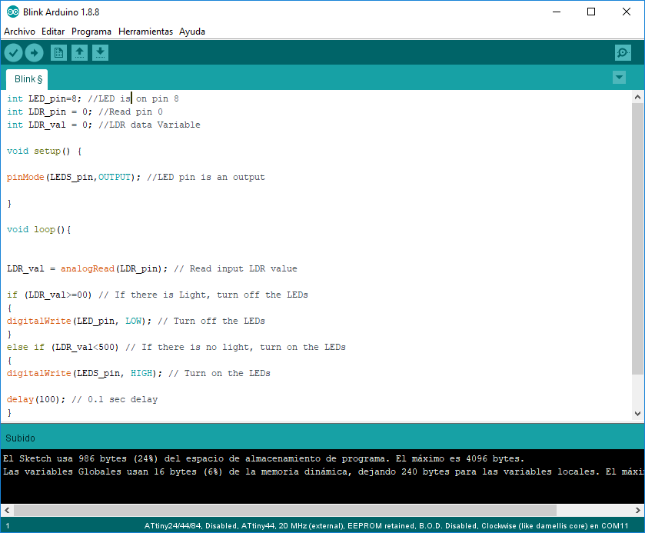Save the sketch with the down-arrow icon
The image size is (645, 533).
coord(100,52)
